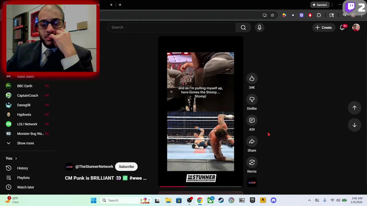Open Rockstar Games launcher from the taskbar
The height and width of the screenshot is (206, 367).
263,200
